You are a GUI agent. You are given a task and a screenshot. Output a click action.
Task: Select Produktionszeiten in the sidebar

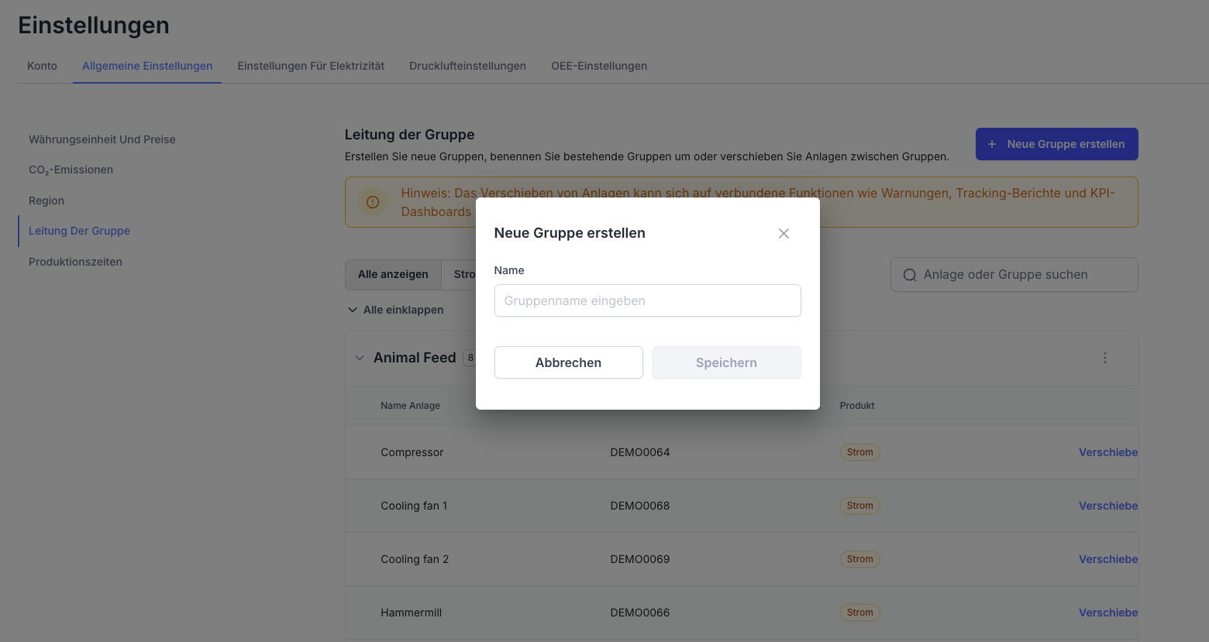75,262
